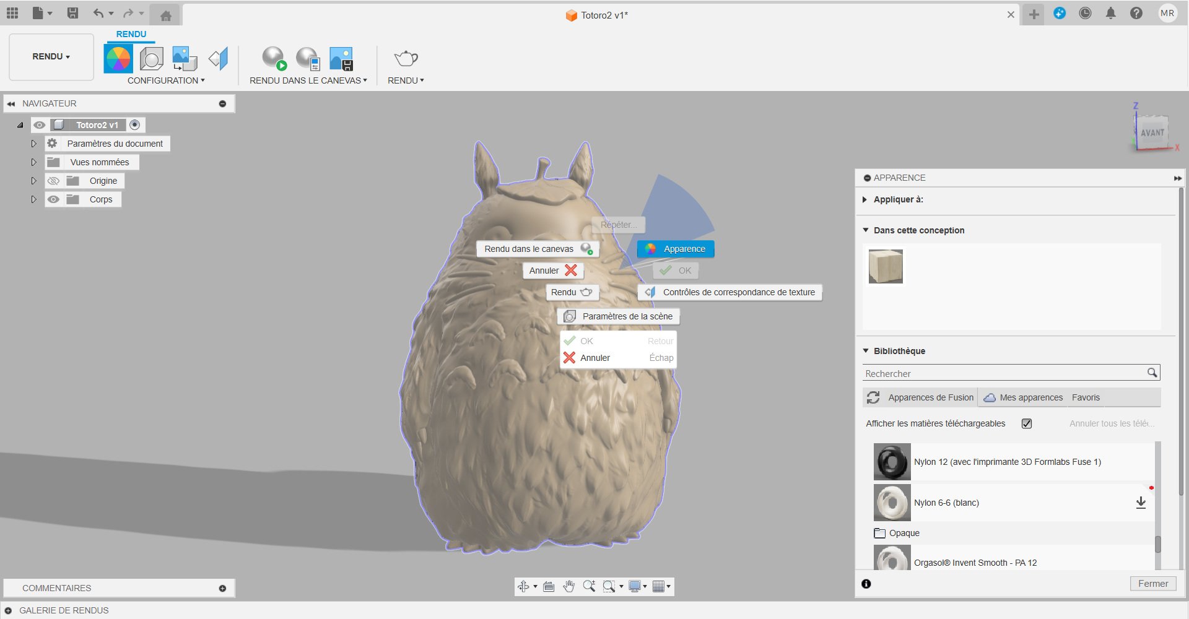
Task: Switch to the Mes apparences tab
Action: [x=1024, y=397]
